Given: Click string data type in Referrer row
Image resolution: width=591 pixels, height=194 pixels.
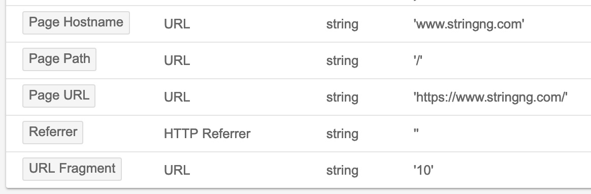Looking at the screenshot, I should click(342, 134).
